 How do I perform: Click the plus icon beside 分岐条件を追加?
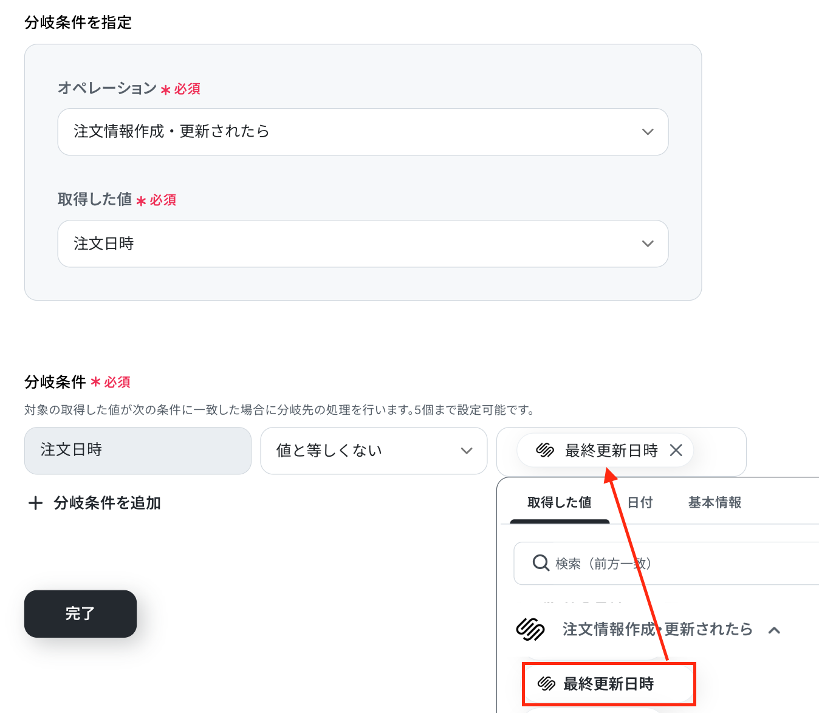coord(36,503)
